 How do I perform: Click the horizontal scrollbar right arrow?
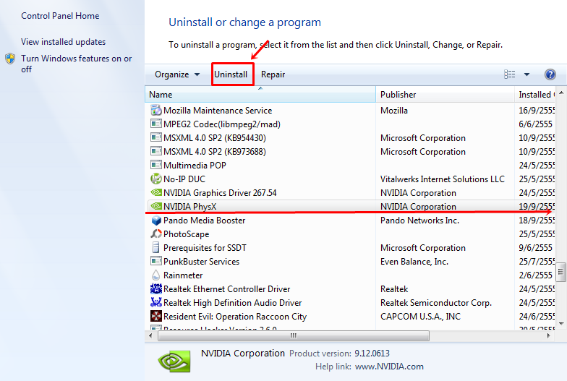tap(548, 335)
